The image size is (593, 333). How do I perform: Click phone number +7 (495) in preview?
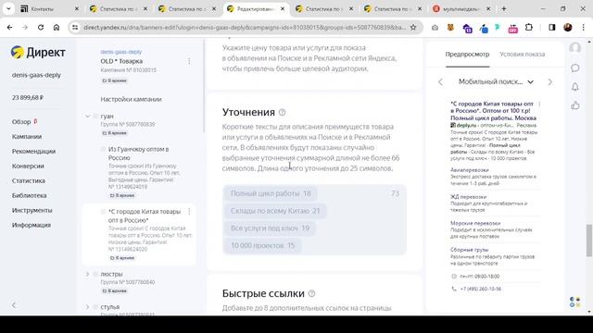coord(480,289)
